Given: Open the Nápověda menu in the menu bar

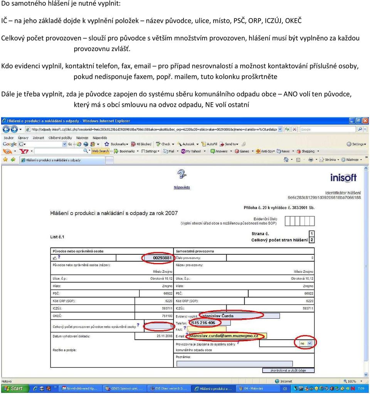Looking at the screenshot, I should click(x=100, y=138).
